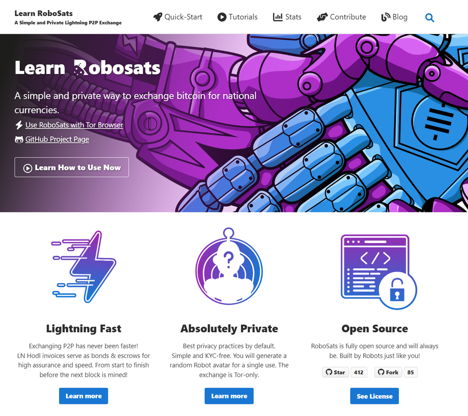
Task: Click 'Best privacy practices by default.' text
Action: point(229,346)
